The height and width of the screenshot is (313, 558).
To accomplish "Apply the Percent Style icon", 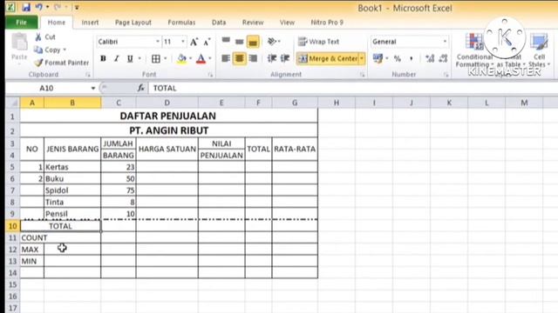I will tap(398, 58).
